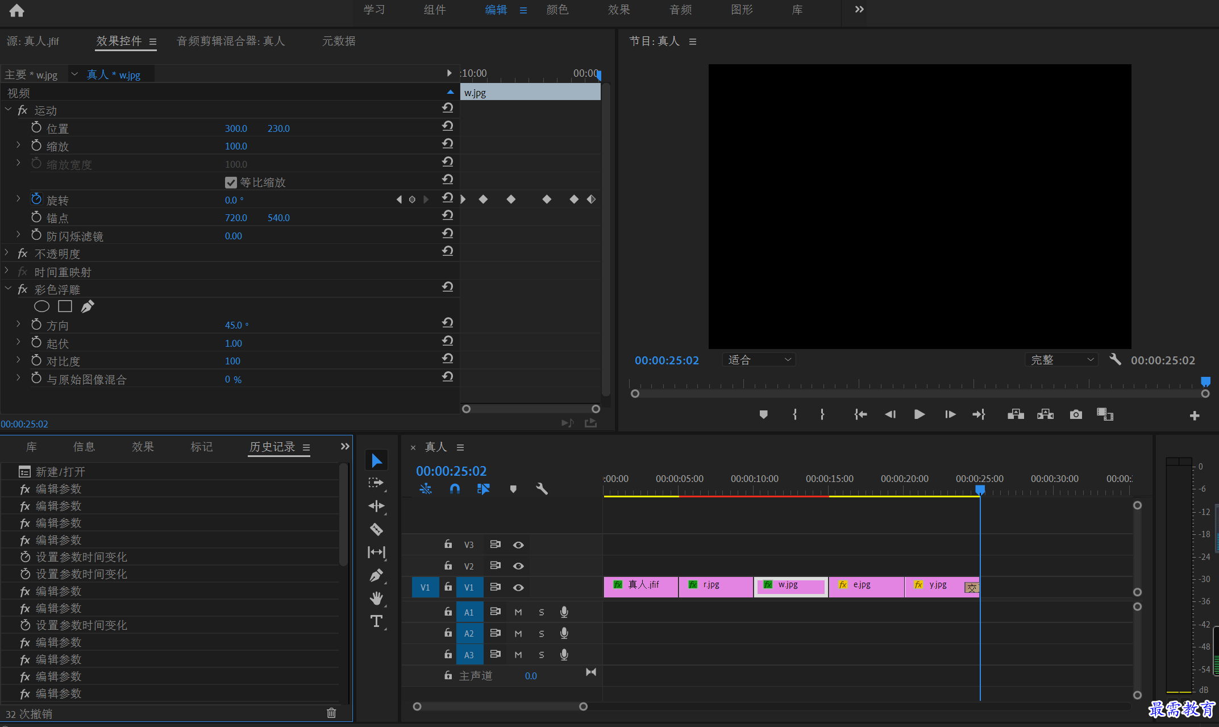Step back one frame
1219x727 pixels.
click(890, 414)
